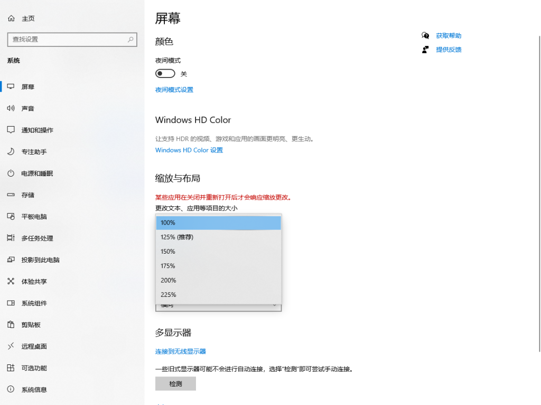Open 系统组件 settings label
The width and height of the screenshot is (541, 405).
[34, 303]
